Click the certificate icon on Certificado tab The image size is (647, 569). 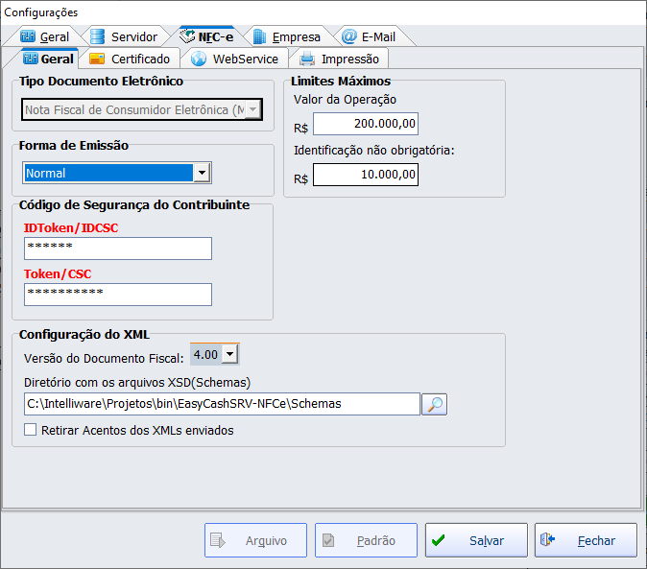[97, 59]
